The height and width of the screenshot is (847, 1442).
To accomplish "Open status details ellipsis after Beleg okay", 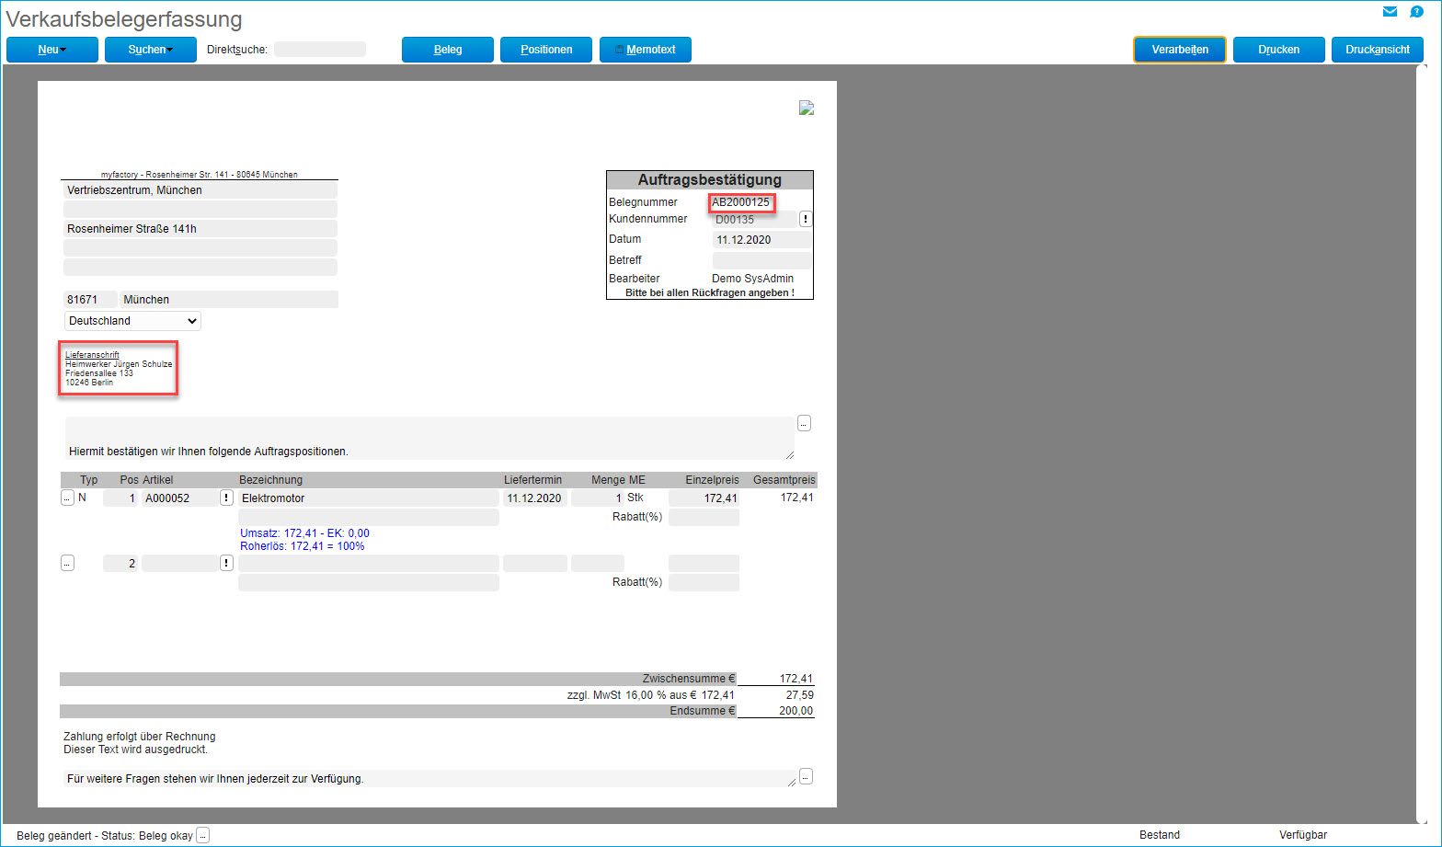I will point(203,835).
